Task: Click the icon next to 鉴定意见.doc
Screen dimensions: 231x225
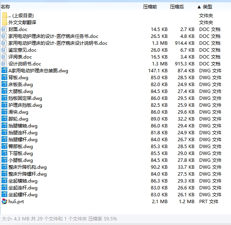Action: (4, 50)
